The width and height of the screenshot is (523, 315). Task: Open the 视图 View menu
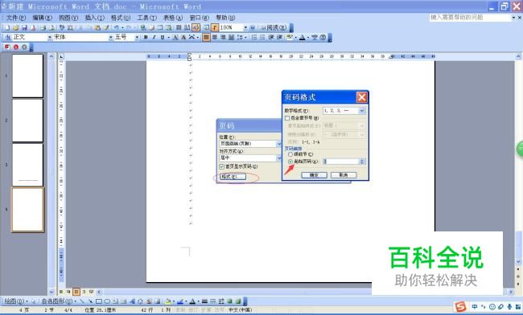[x=68, y=18]
